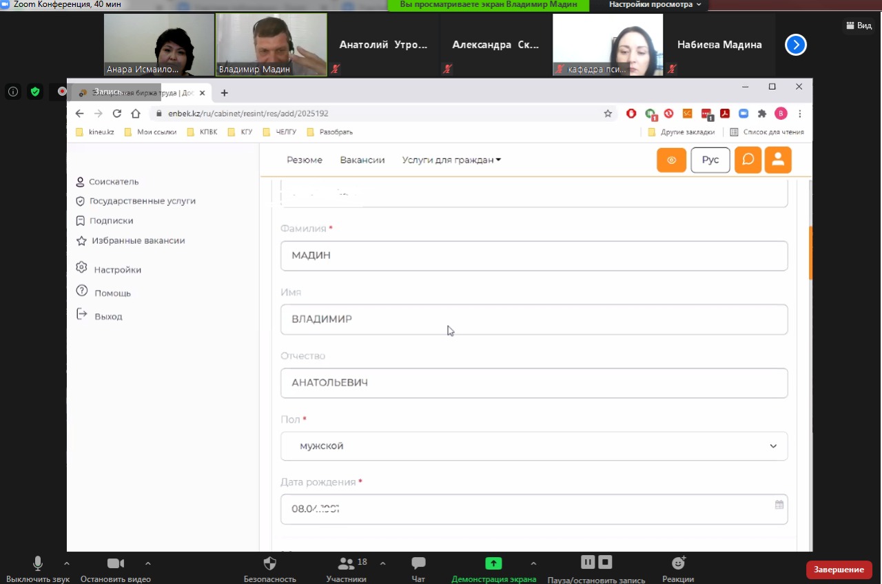The image size is (882, 584).
Task: Open Настройки просмотра view options dropdown
Action: coord(655,4)
